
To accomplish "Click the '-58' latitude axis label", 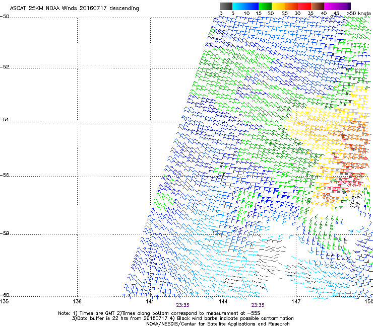I will (5, 233).
